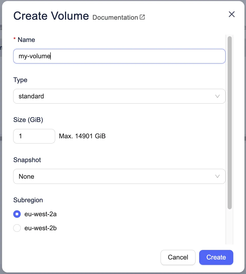Click the eu-west-2b label text

[40, 228]
